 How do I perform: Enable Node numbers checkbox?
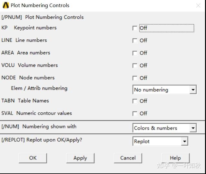coord(135,78)
